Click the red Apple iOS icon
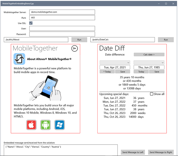 (x=32, y=125)
